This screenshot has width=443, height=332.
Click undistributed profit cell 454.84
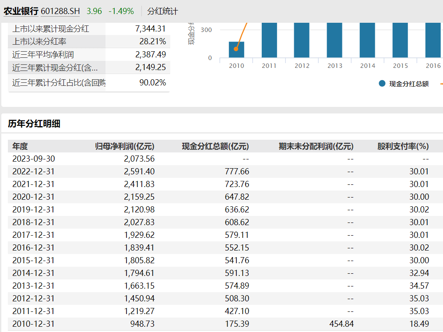point(341,324)
